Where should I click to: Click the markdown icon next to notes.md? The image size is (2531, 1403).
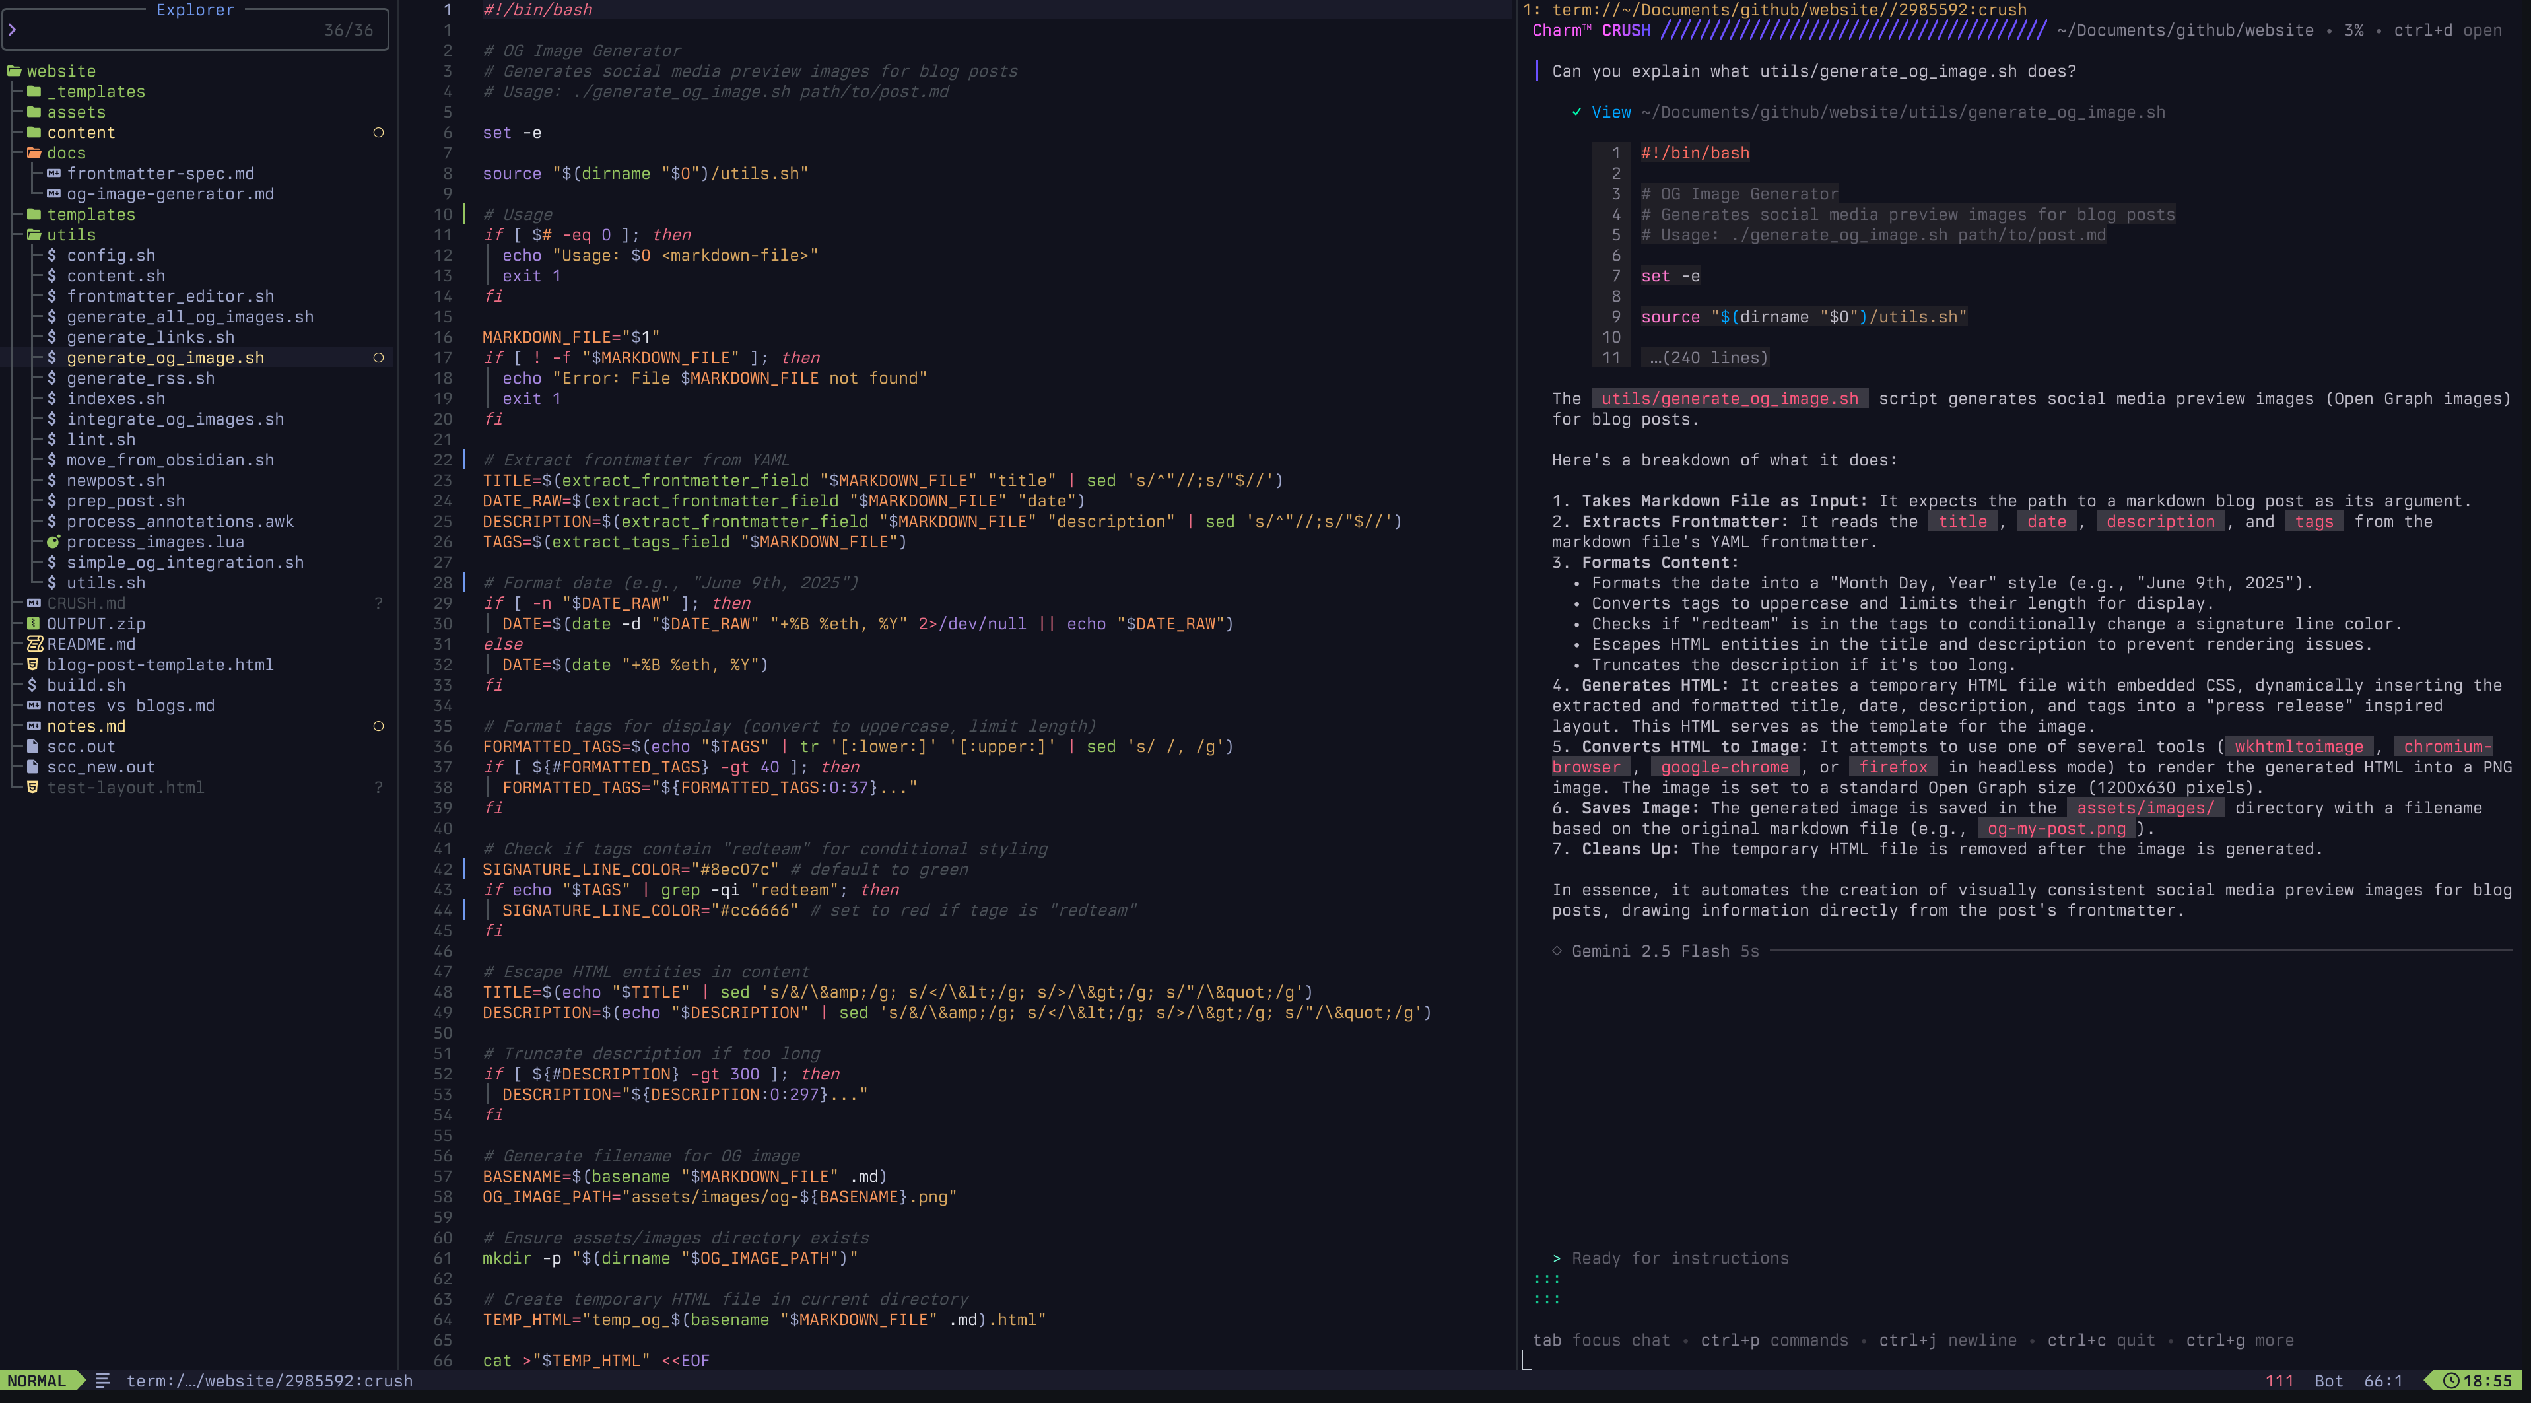pos(34,726)
